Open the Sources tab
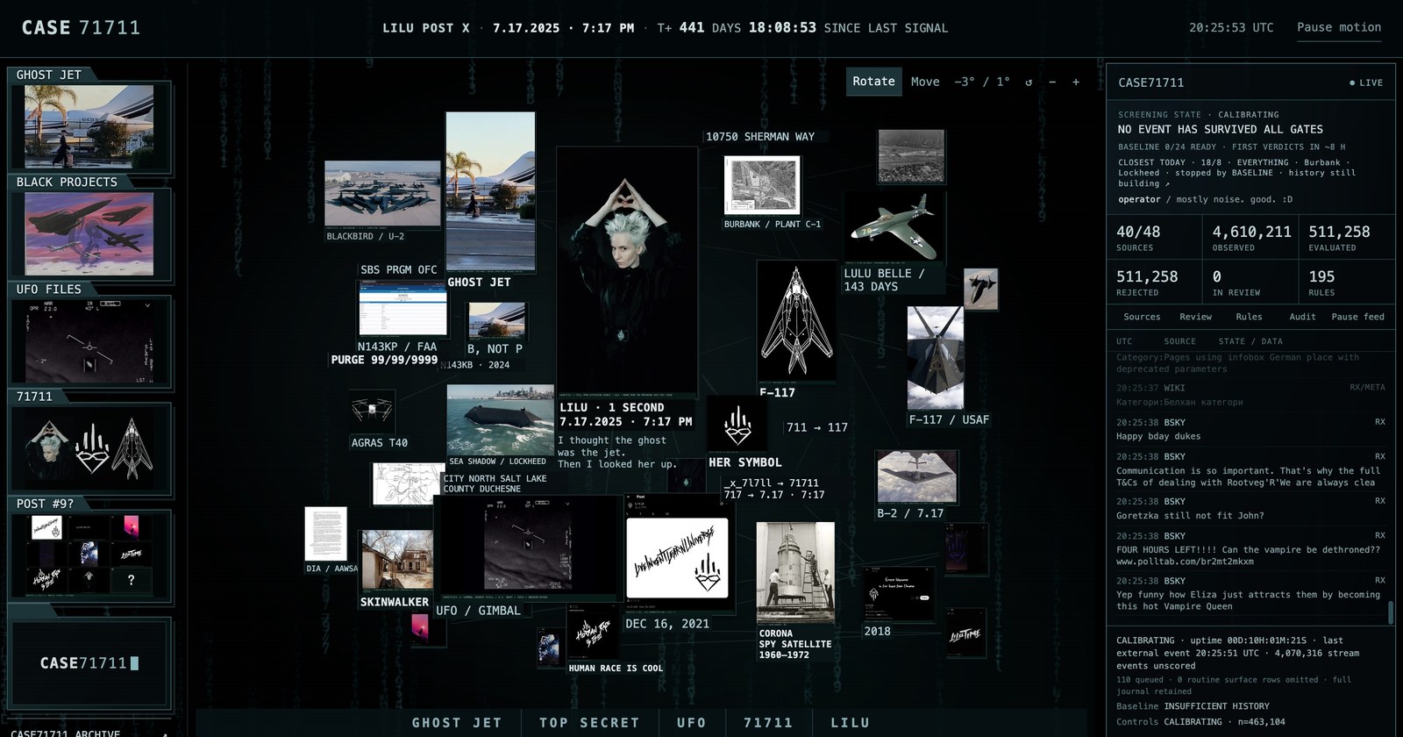Viewport: 1403px width, 737px height. click(x=1142, y=317)
